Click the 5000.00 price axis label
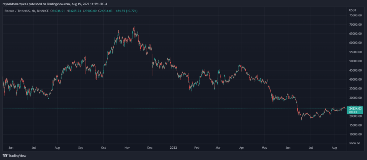The width and height of the screenshot is (367, 160). pyautogui.click(x=355, y=144)
